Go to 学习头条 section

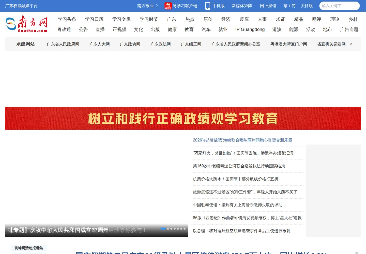point(67,19)
